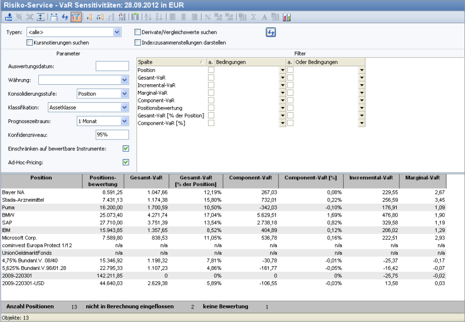Open the bar chart toolbar icon
465x322 pixels.
tap(286, 17)
